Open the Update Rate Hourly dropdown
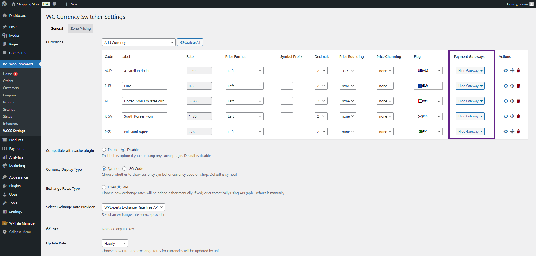This screenshot has height=256, width=536. tap(115, 243)
